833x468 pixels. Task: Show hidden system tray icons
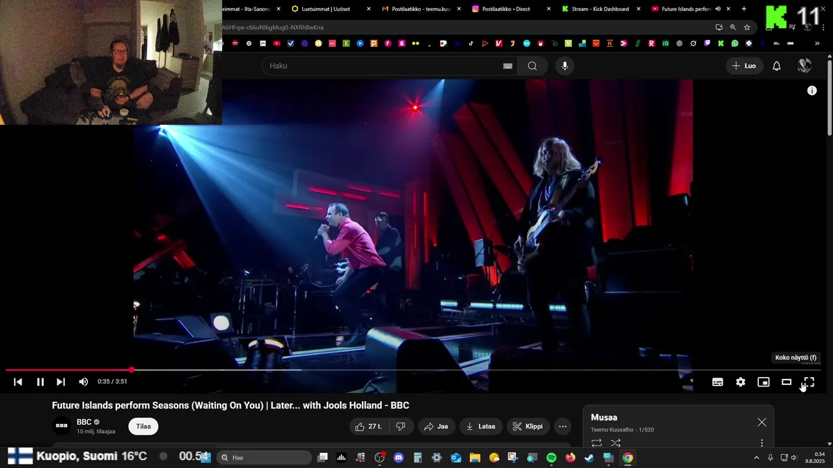coord(756,458)
